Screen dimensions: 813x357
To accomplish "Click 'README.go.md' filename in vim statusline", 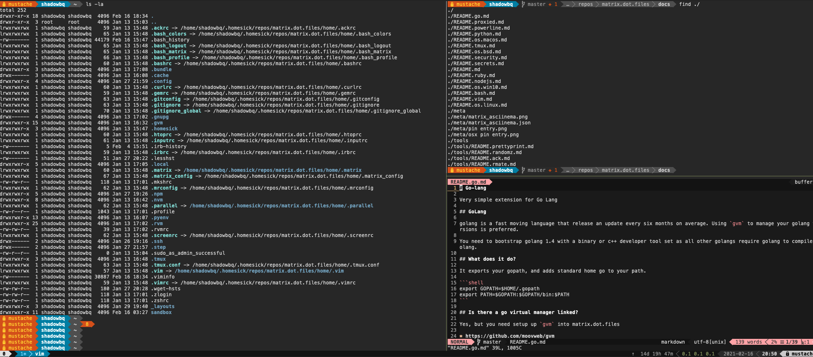I will coord(527,342).
